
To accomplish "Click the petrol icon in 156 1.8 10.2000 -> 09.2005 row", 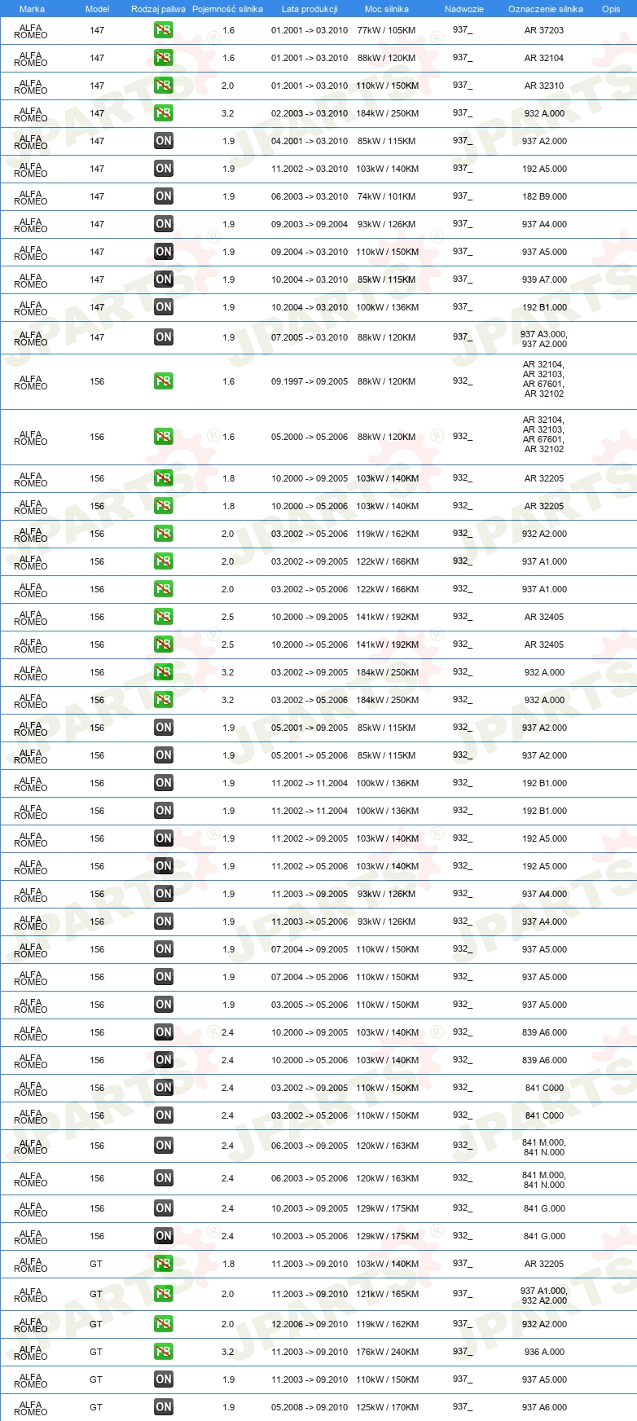I will [x=164, y=478].
